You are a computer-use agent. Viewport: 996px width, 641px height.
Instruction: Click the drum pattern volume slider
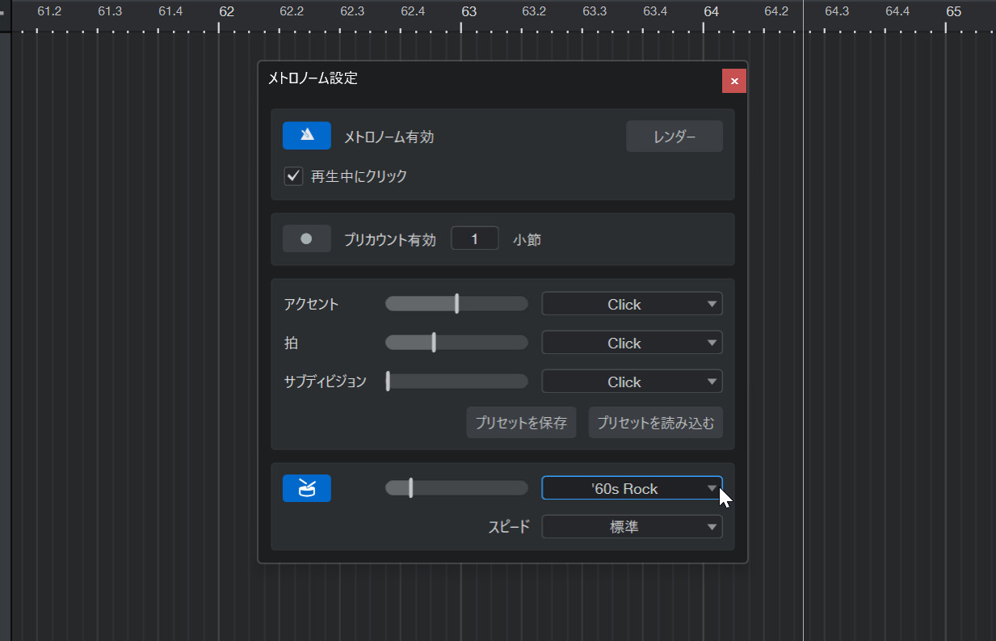(456, 488)
